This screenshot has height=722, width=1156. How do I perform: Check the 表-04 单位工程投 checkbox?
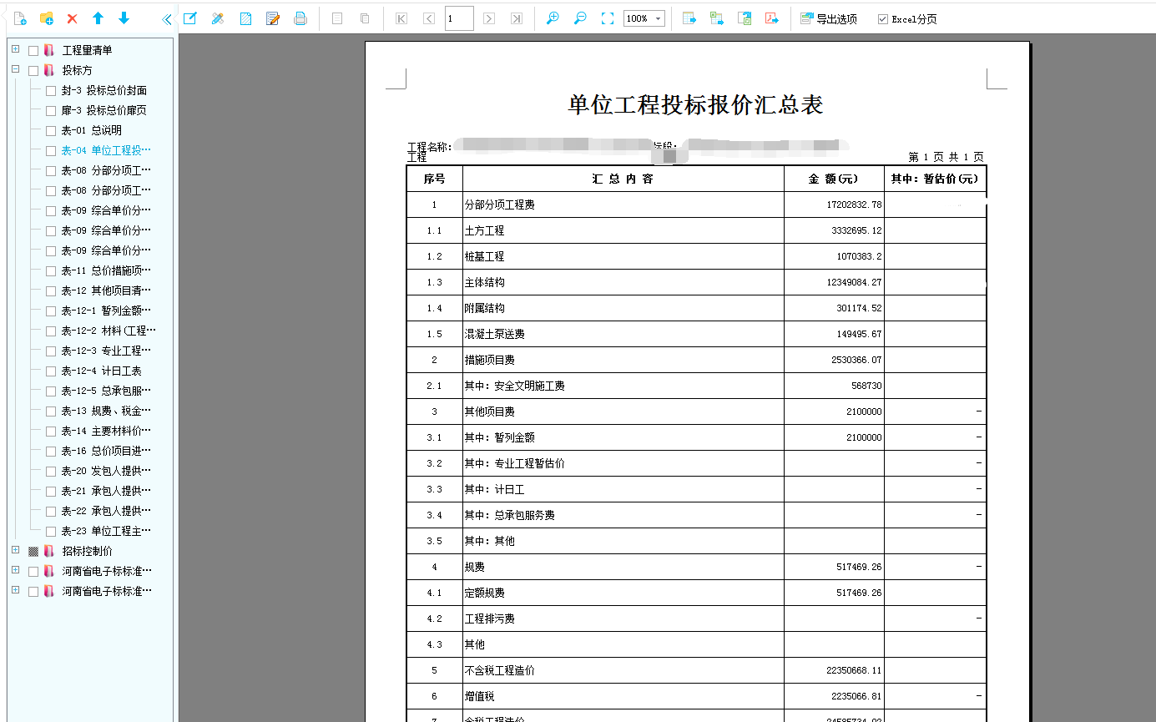pos(51,150)
